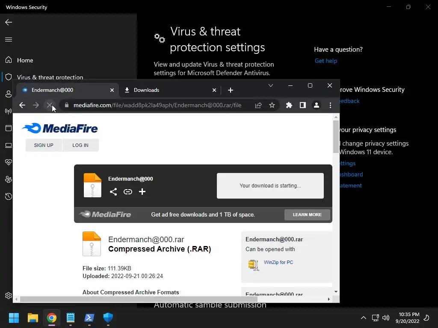The image size is (438, 328).
Task: Click WinZip for PC link
Action: click(278, 263)
